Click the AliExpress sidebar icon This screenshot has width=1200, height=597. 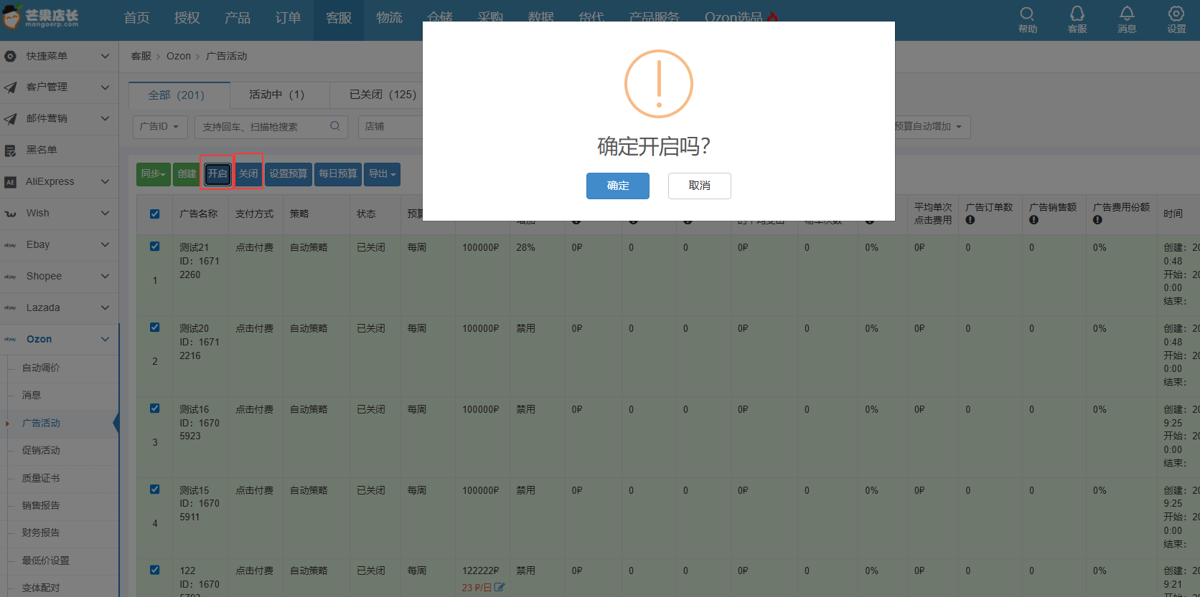click(10, 182)
